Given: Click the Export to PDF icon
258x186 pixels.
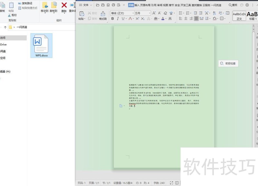Looking at the screenshot, I should tap(108, 5).
